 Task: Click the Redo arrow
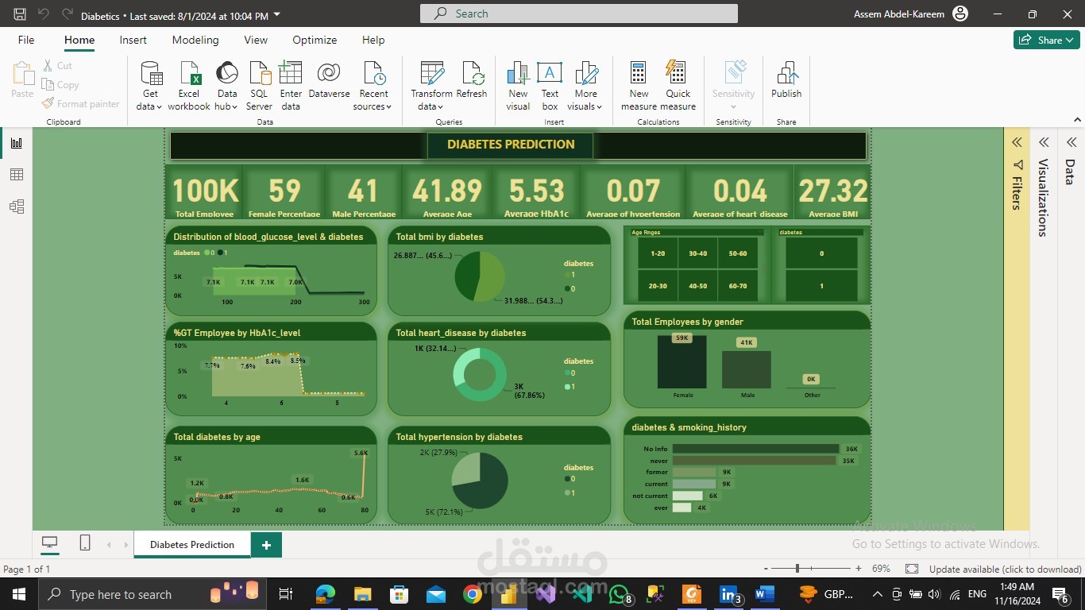point(68,14)
